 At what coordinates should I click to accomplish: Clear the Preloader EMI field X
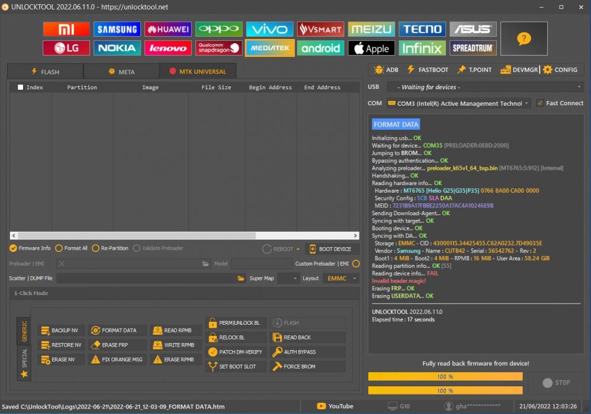pos(62,263)
